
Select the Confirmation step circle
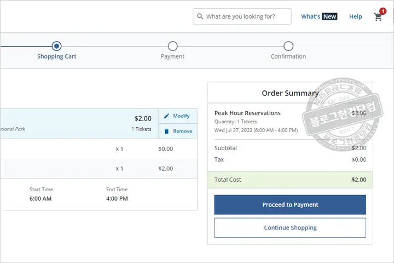coord(288,47)
